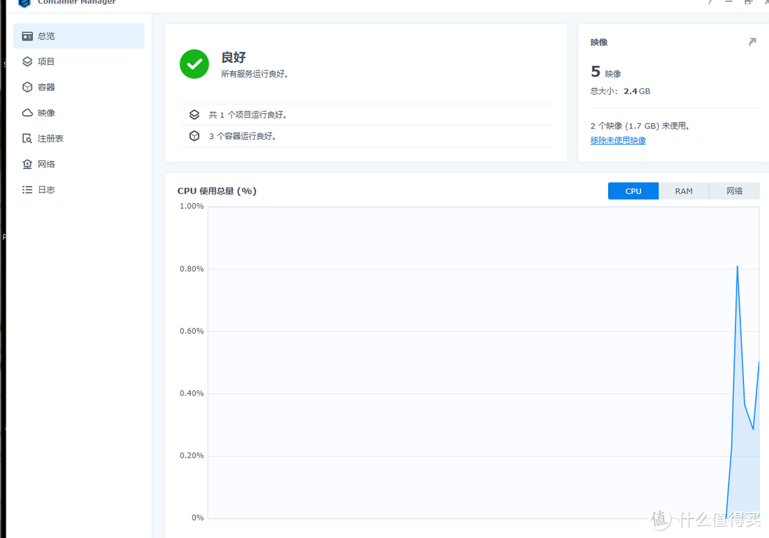Open help via the question mark icon

pyautogui.click(x=710, y=3)
